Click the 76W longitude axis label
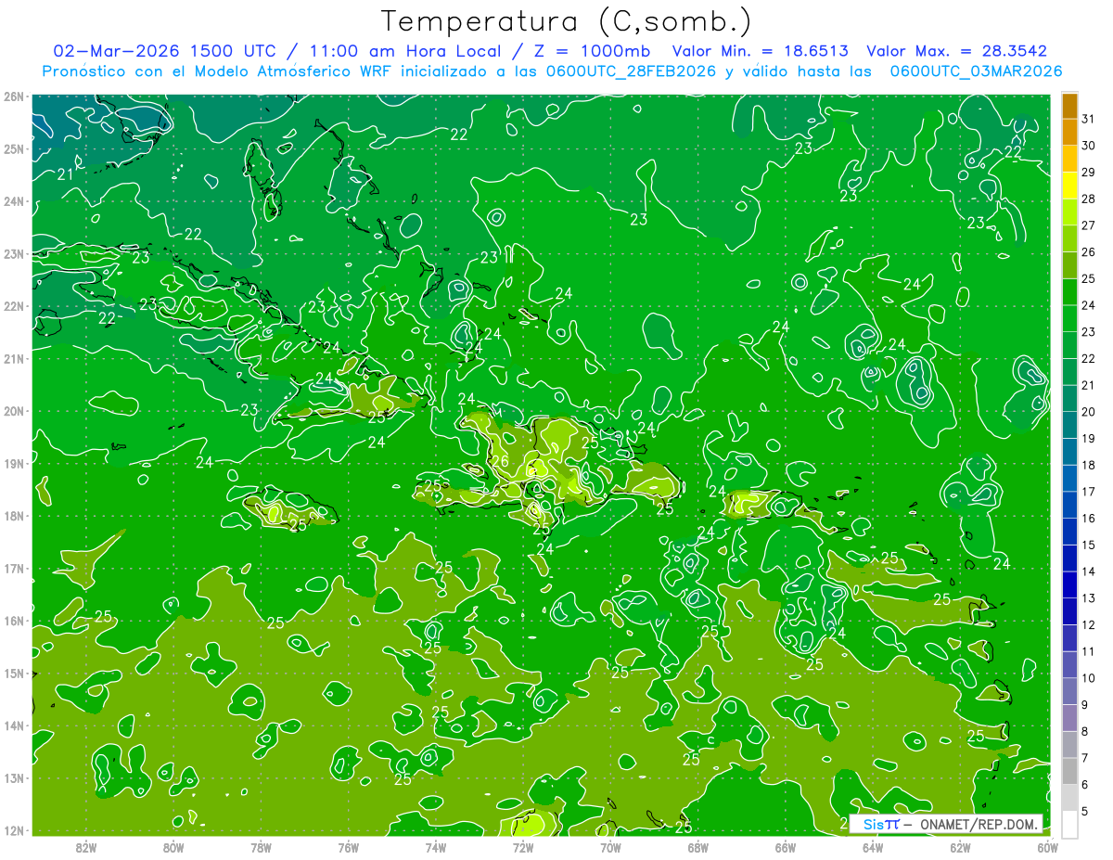 pyautogui.click(x=348, y=846)
